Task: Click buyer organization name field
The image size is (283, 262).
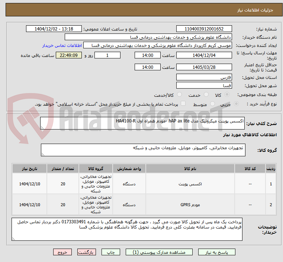Action: 148,37
